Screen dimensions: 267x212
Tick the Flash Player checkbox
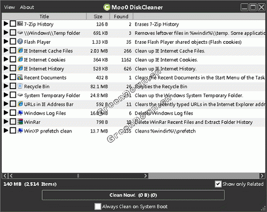pyautogui.click(x=13, y=42)
